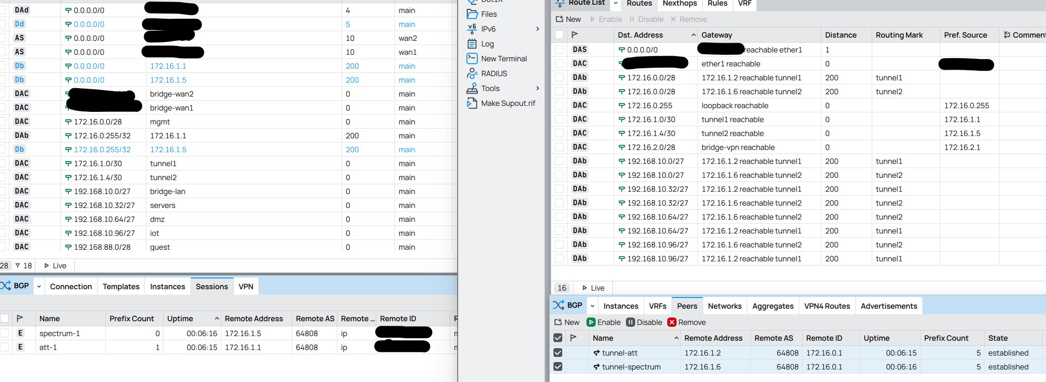Tick checkbox of the DAS 0.0.0.0/0 route
Screen dimensions: 1046x382
click(559, 50)
